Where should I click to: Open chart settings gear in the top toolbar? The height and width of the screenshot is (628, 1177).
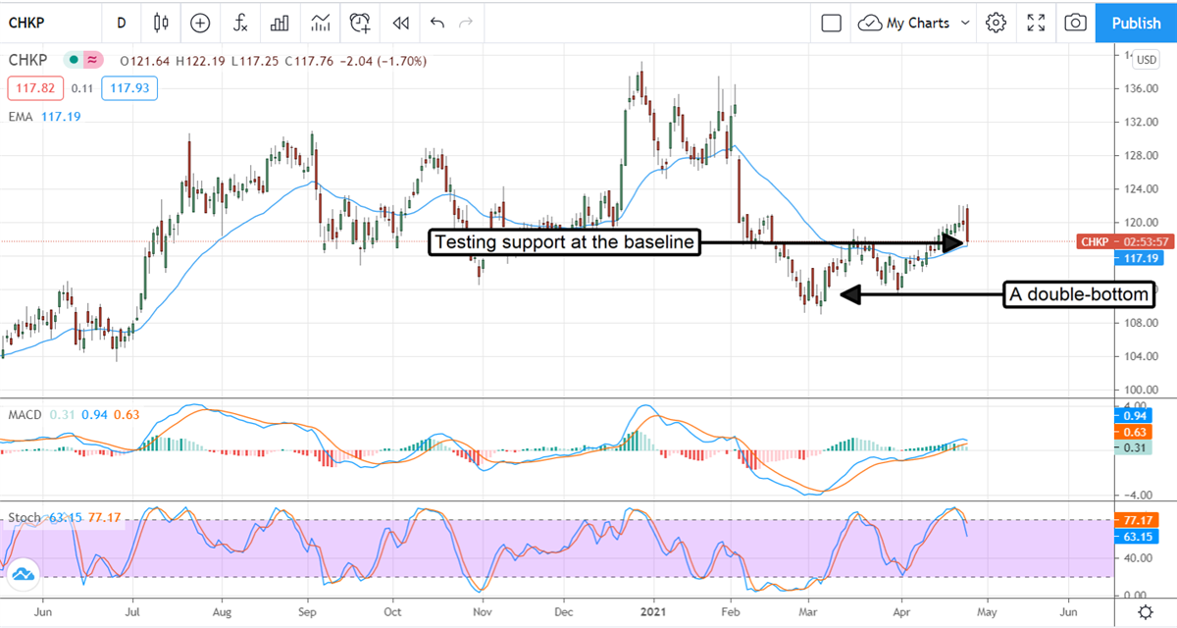(x=997, y=23)
